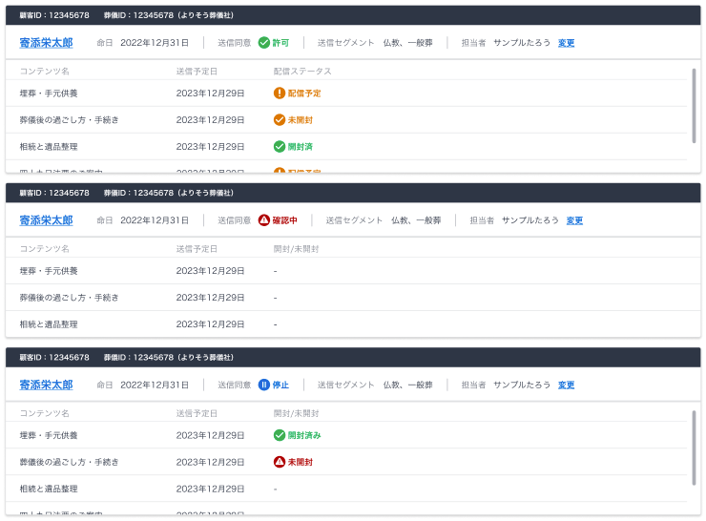Click green check icon for 開封済み in third card

coord(280,435)
